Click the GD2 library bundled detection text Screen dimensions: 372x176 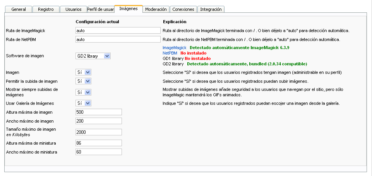(x=247, y=64)
